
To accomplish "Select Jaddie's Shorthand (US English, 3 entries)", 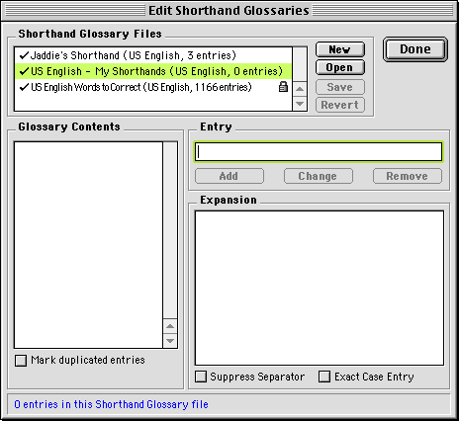I will [153, 55].
